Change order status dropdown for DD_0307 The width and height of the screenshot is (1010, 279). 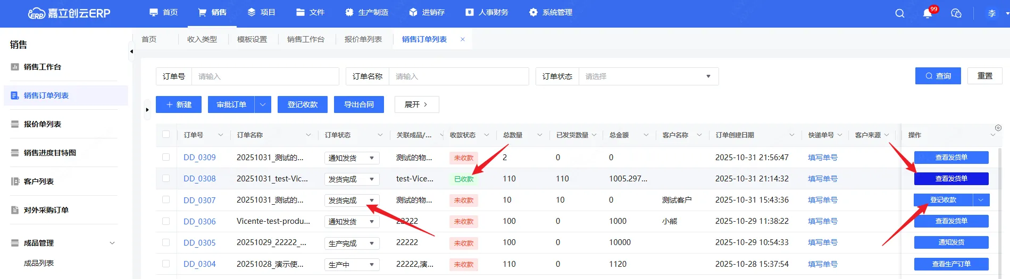click(352, 200)
